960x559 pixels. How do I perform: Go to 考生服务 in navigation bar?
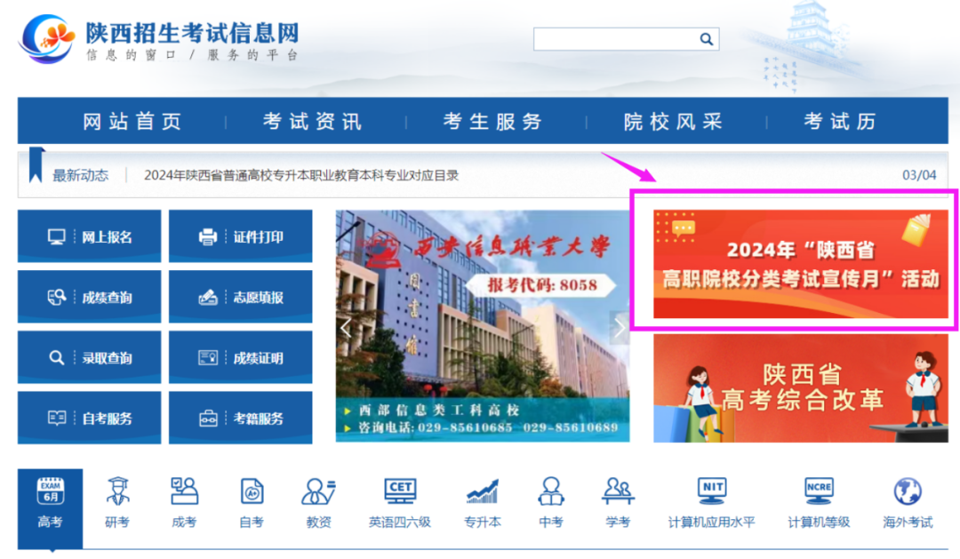493,122
